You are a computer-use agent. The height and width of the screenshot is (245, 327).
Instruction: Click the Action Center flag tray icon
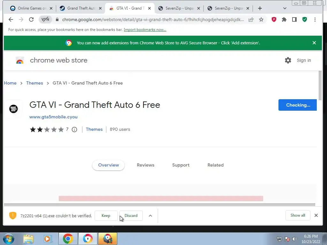287,239
